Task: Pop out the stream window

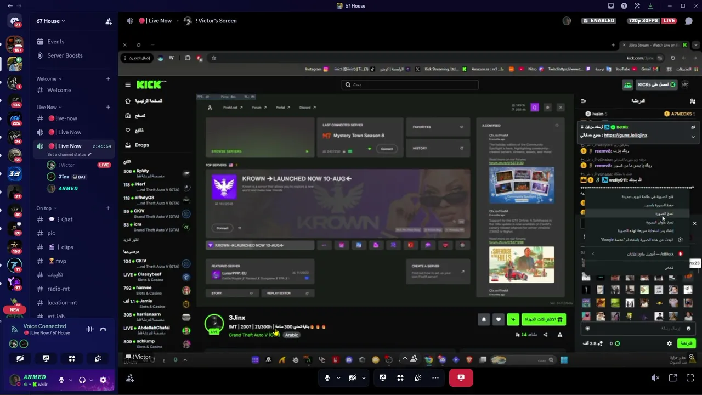Action: [673, 378]
